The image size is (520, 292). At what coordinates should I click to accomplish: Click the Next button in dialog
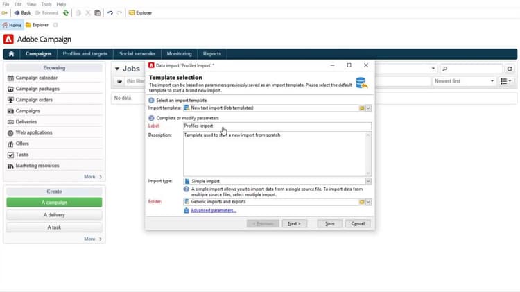[294, 223]
